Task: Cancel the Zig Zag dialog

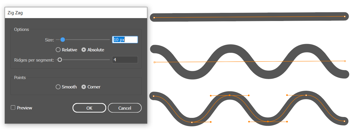Action: (125, 108)
